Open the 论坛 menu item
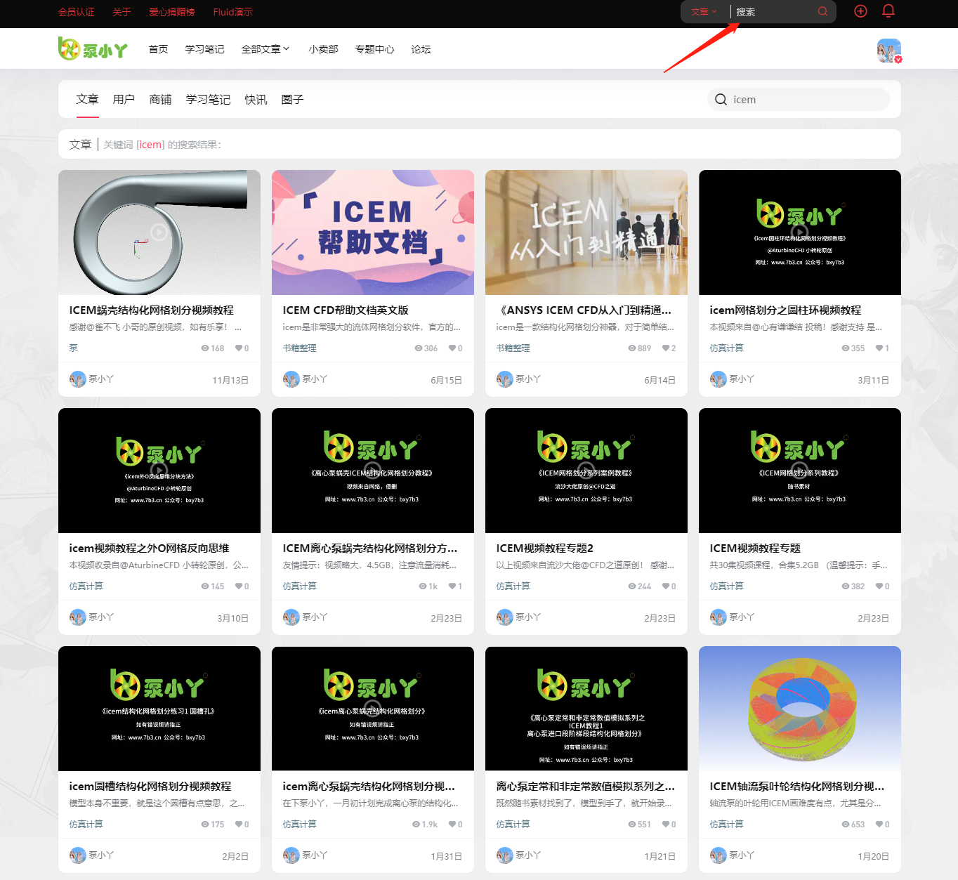This screenshot has height=880, width=958. click(420, 48)
